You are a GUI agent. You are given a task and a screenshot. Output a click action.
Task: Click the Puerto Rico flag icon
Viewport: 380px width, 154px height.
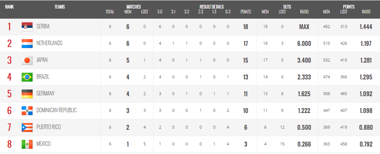(x=27, y=127)
